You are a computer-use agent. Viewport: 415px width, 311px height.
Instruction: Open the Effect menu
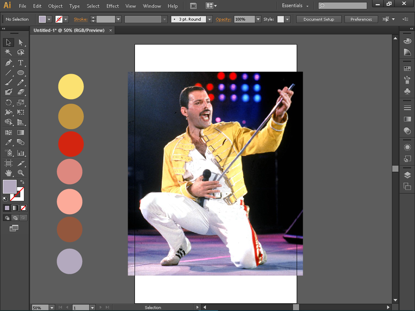[x=113, y=6]
